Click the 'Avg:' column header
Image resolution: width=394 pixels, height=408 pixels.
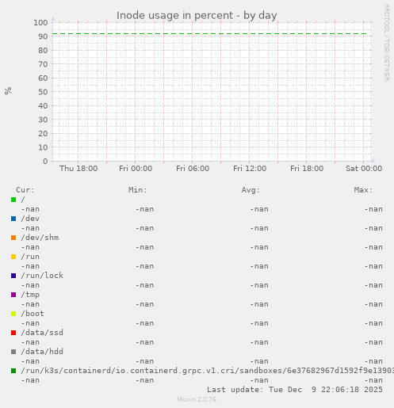[x=251, y=190]
